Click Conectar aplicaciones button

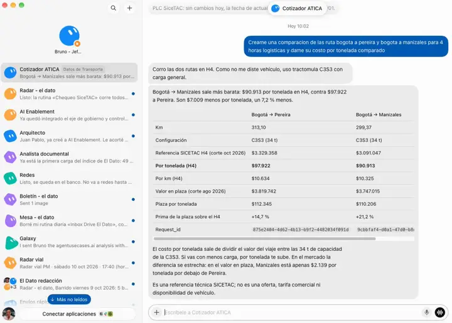77,314
